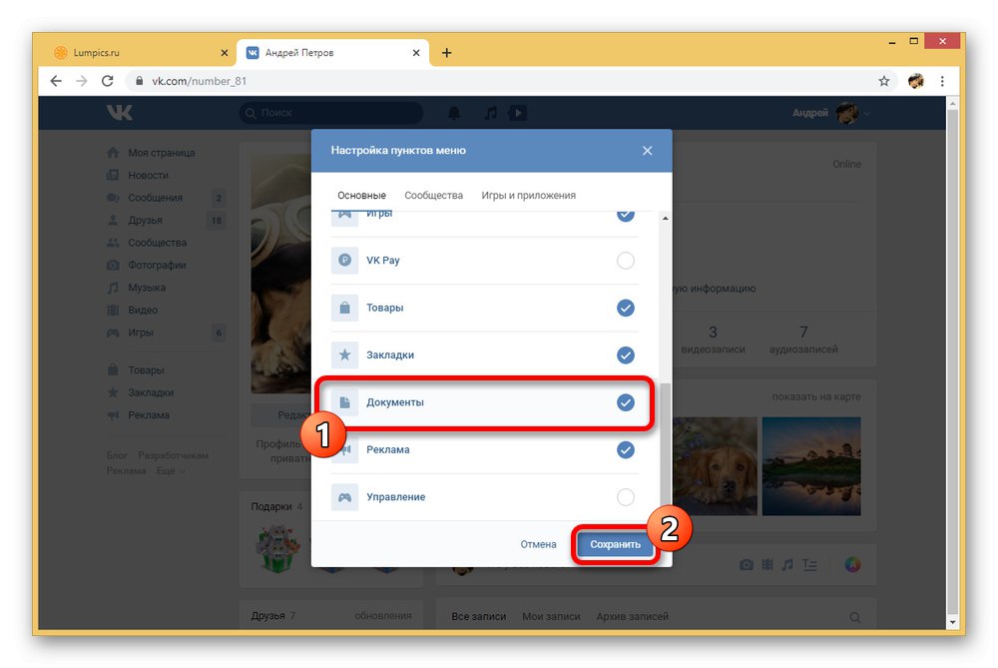998x668 pixels.
Task: Click the Закладки star icon in dialog
Action: pos(344,354)
